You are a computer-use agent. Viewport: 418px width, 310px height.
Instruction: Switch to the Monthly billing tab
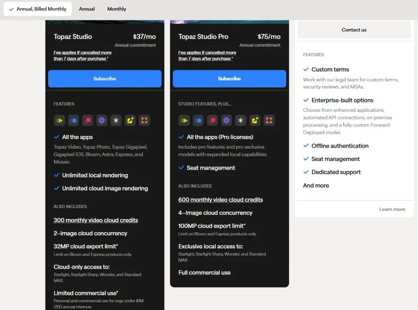coord(117,9)
